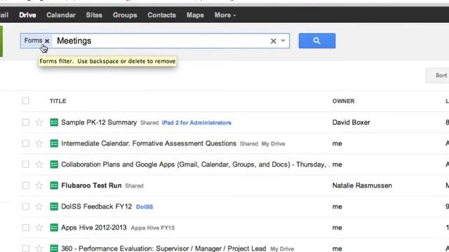Star Collaboration Plans form
The height and width of the screenshot is (252, 449).
[x=39, y=164]
